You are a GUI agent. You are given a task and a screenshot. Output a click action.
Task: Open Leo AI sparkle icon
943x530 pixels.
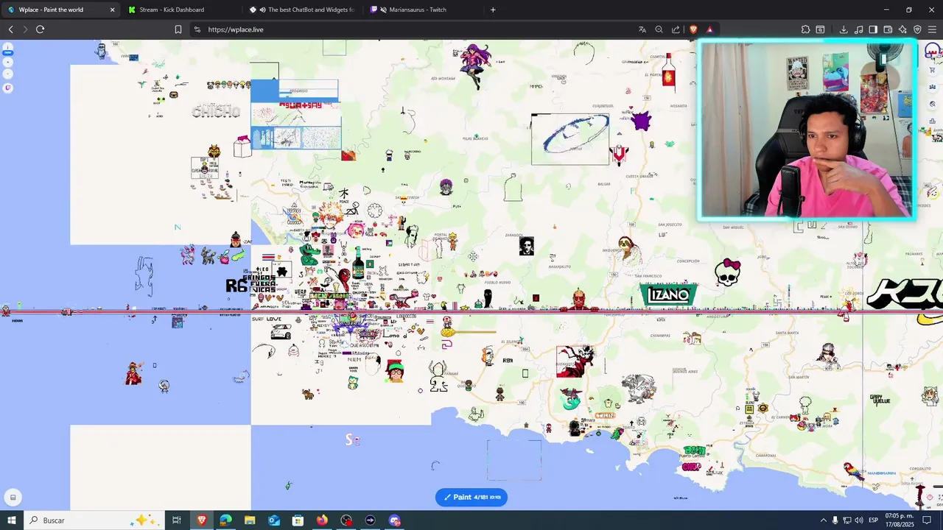click(902, 29)
